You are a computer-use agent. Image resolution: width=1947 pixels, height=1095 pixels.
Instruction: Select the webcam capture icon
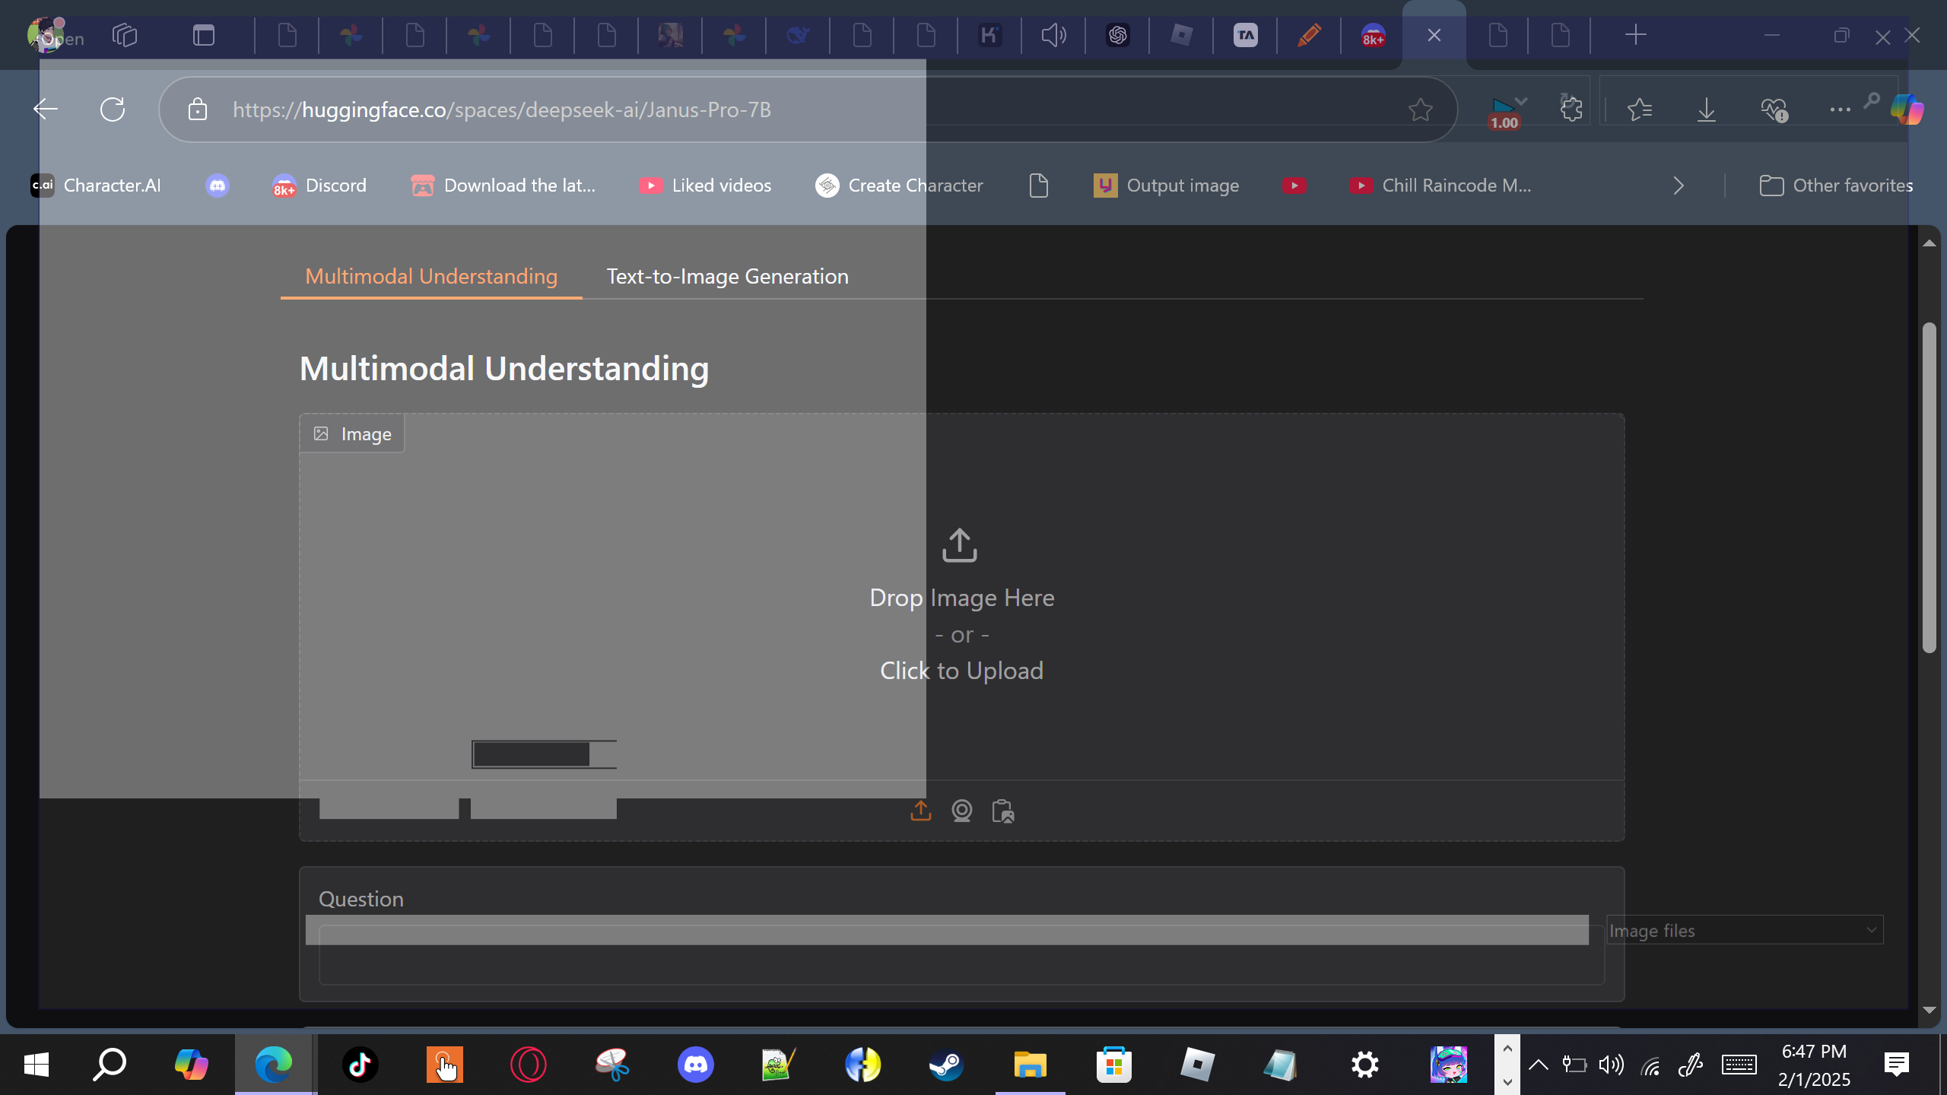coord(961,811)
